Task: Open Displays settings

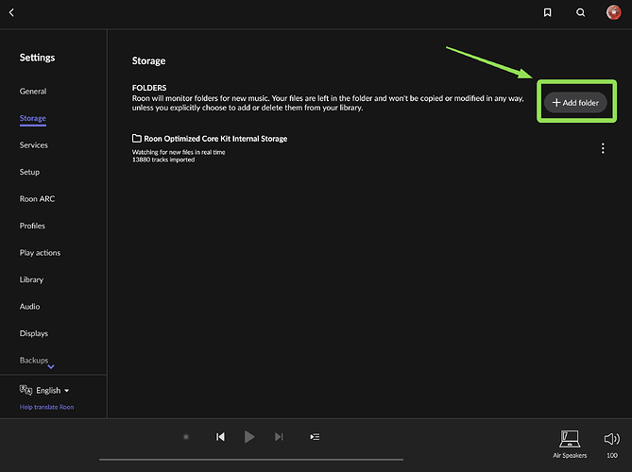Action: [x=34, y=333]
